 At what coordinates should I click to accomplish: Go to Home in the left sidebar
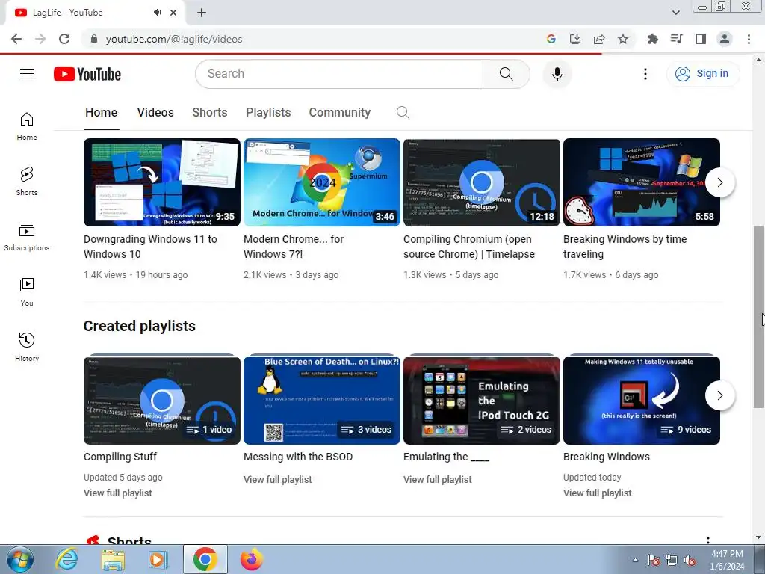tap(27, 126)
